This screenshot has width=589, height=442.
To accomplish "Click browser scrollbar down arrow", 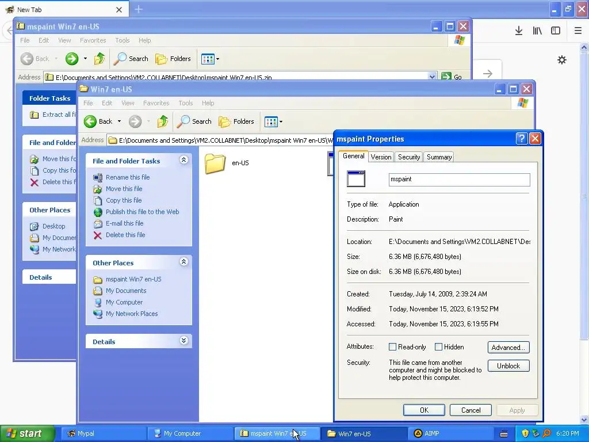I will pos(584,420).
